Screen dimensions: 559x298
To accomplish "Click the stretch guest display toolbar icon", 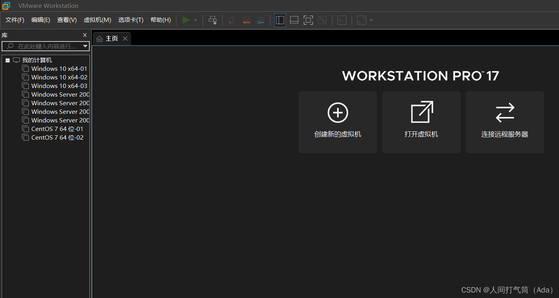I will pos(361,20).
